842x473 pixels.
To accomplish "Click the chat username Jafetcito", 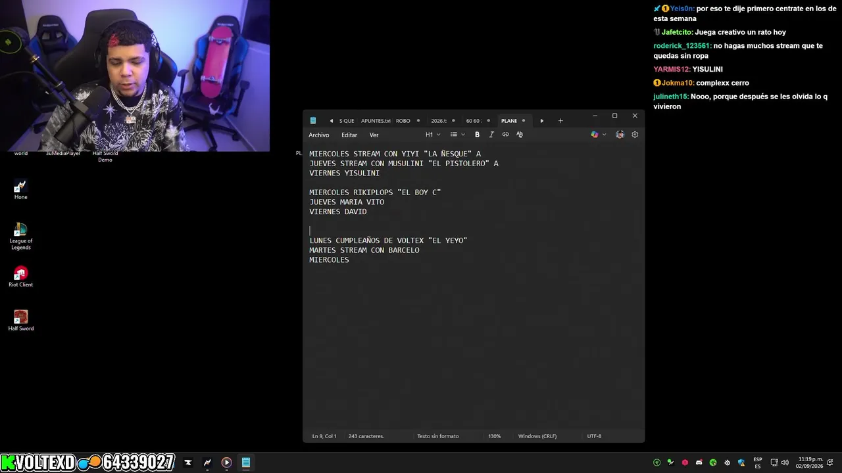I will coord(677,32).
